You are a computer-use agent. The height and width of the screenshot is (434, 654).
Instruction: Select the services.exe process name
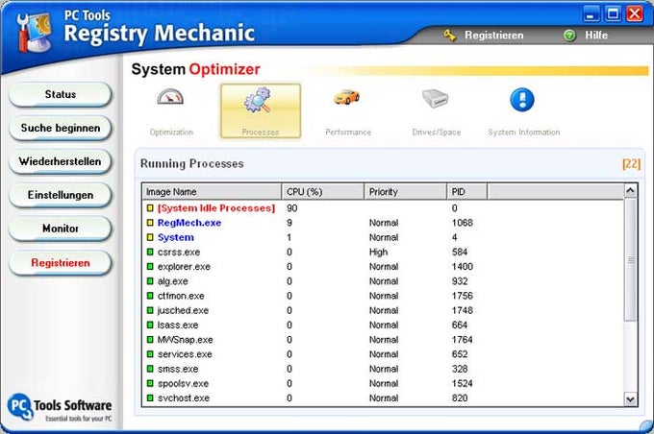point(185,354)
